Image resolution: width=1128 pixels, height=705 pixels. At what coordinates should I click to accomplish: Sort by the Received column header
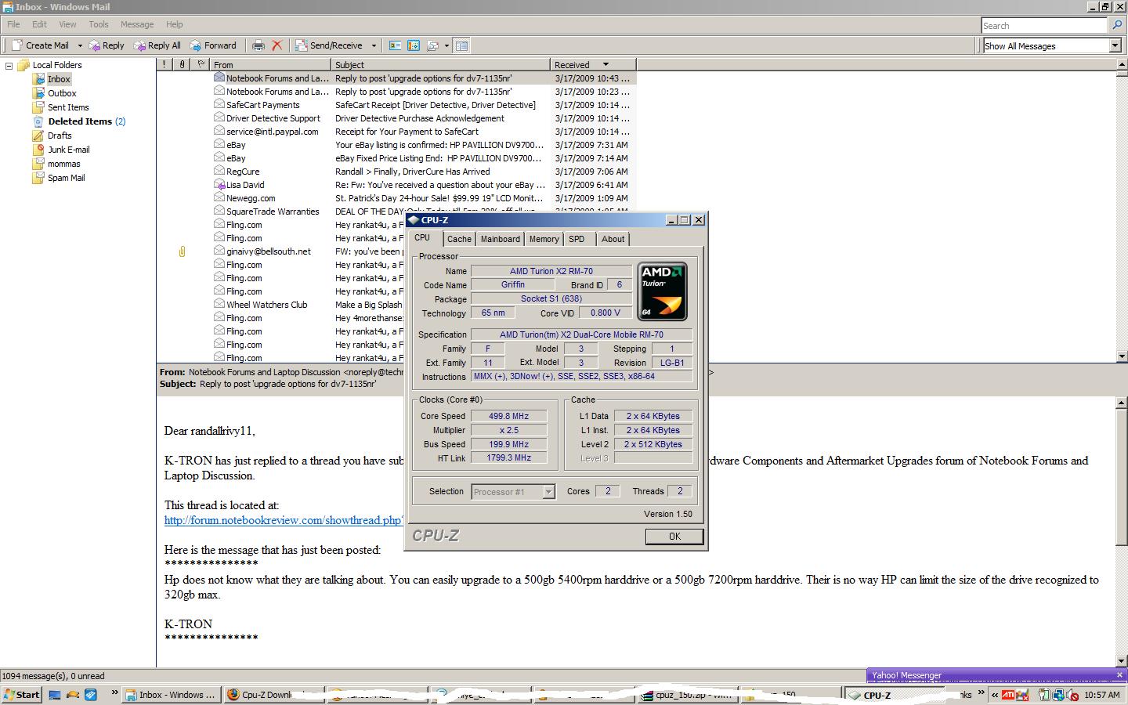tap(594, 65)
